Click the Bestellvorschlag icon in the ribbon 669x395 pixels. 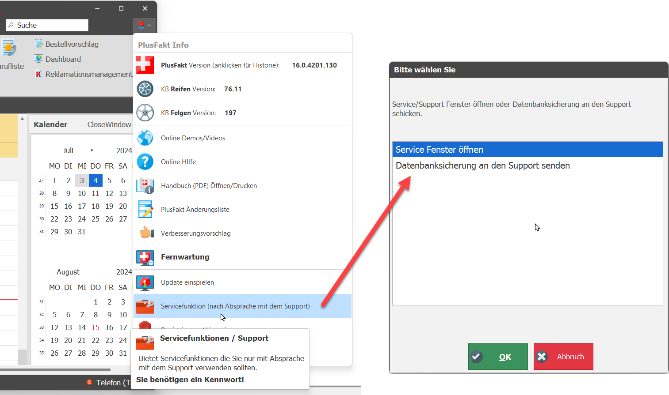pos(39,44)
